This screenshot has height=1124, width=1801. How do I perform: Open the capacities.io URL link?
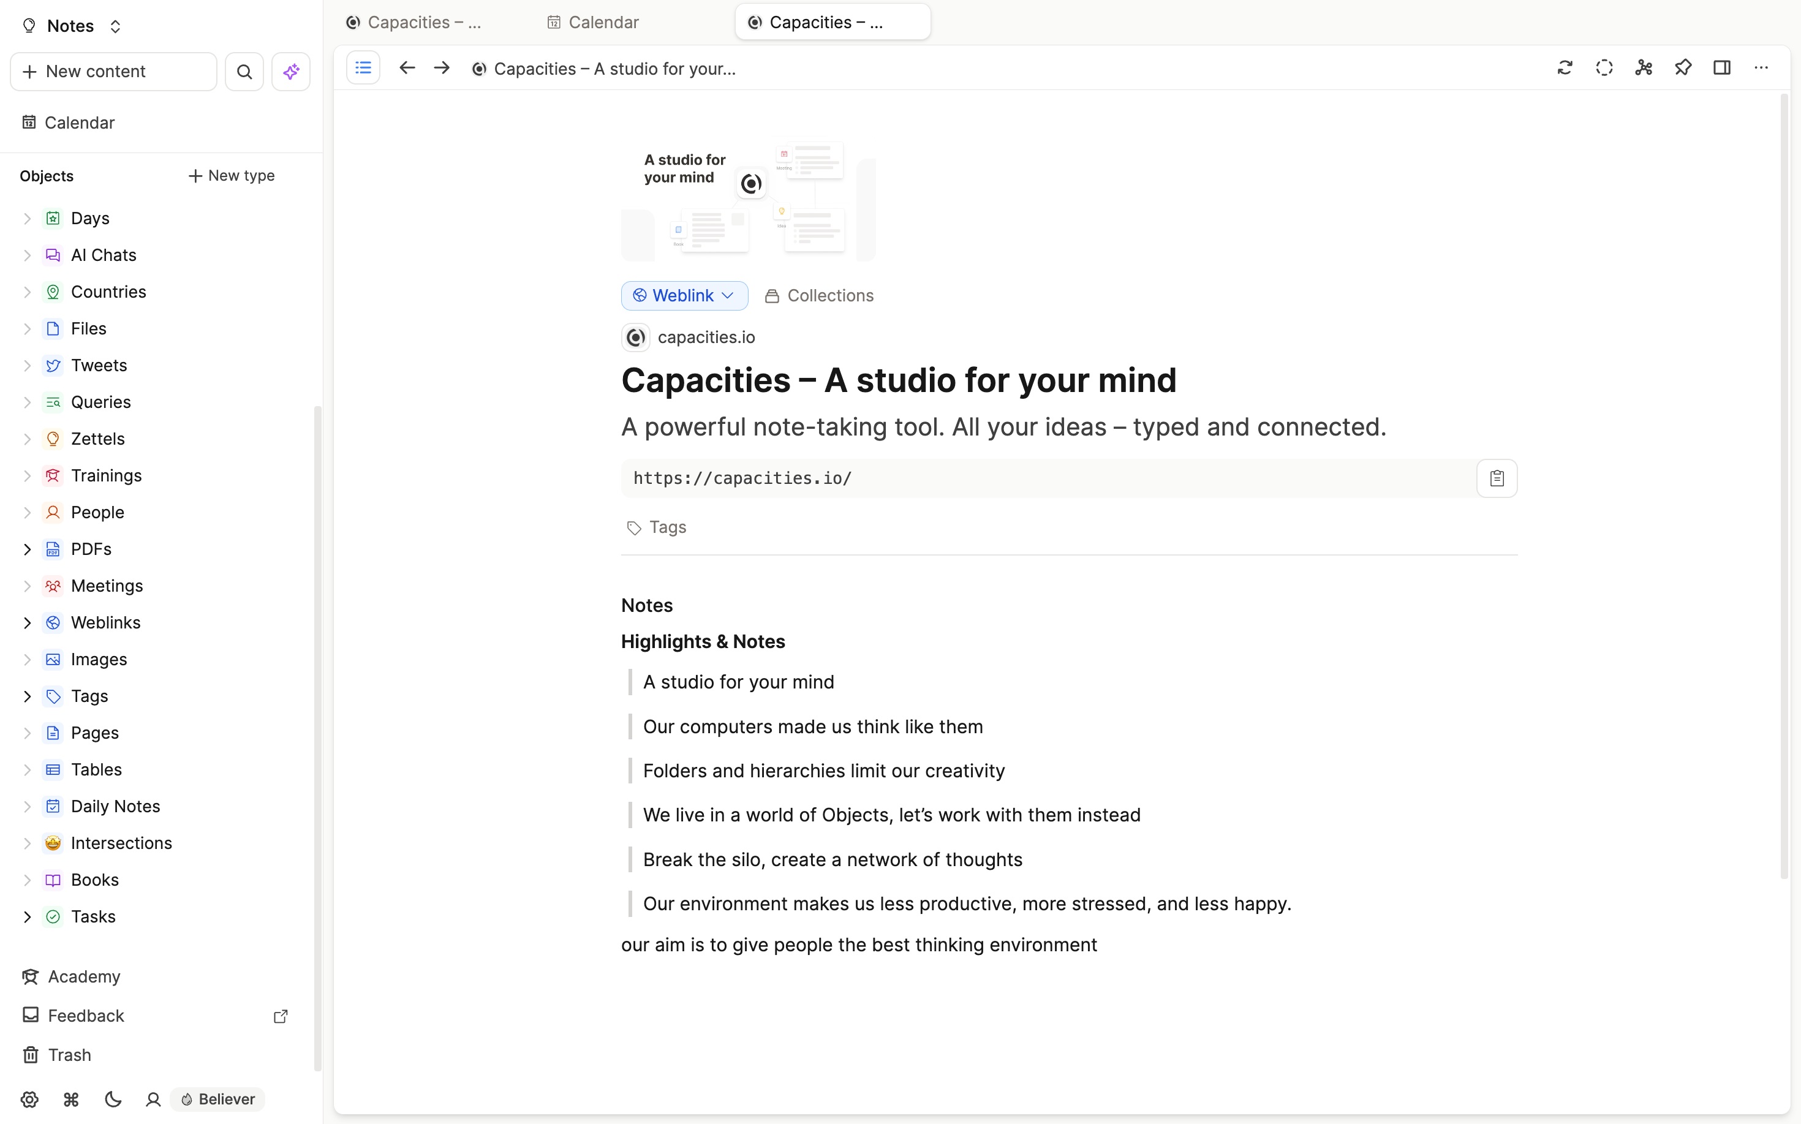coord(742,478)
